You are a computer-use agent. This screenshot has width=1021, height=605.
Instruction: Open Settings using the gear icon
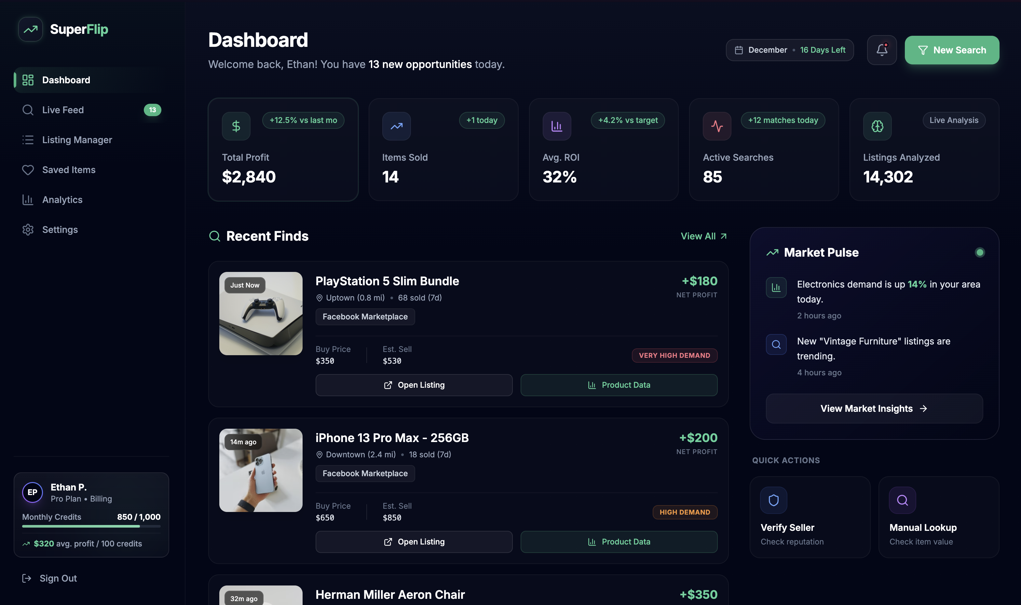pos(28,230)
